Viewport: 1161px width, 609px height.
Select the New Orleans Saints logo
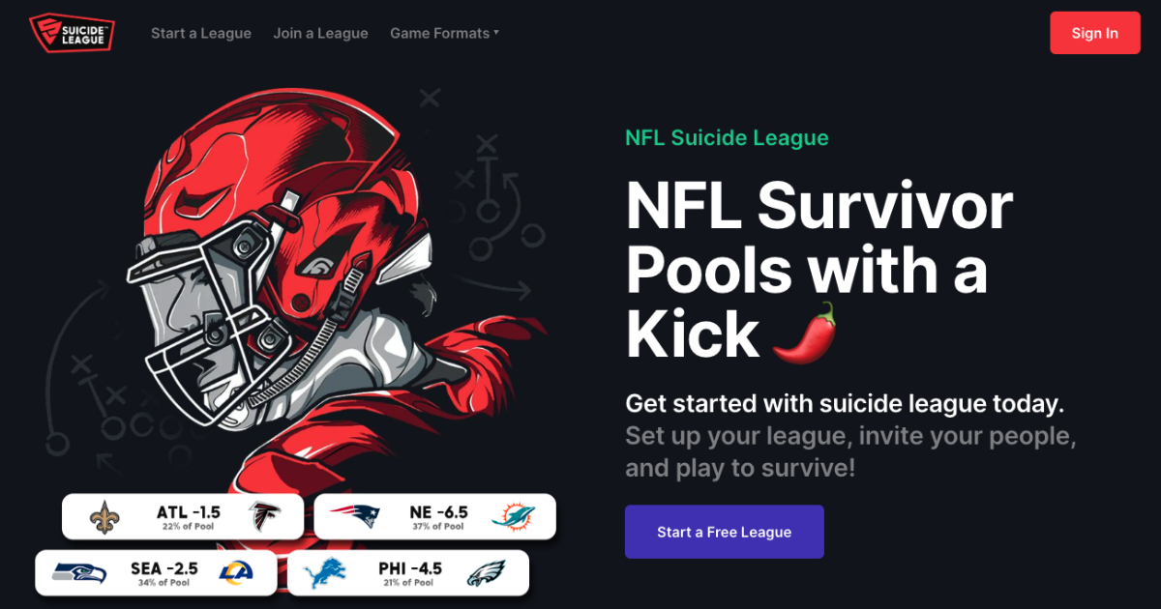104,515
